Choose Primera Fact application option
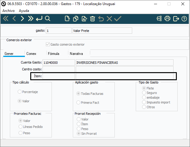190x147 pixels. click(x=79, y=103)
